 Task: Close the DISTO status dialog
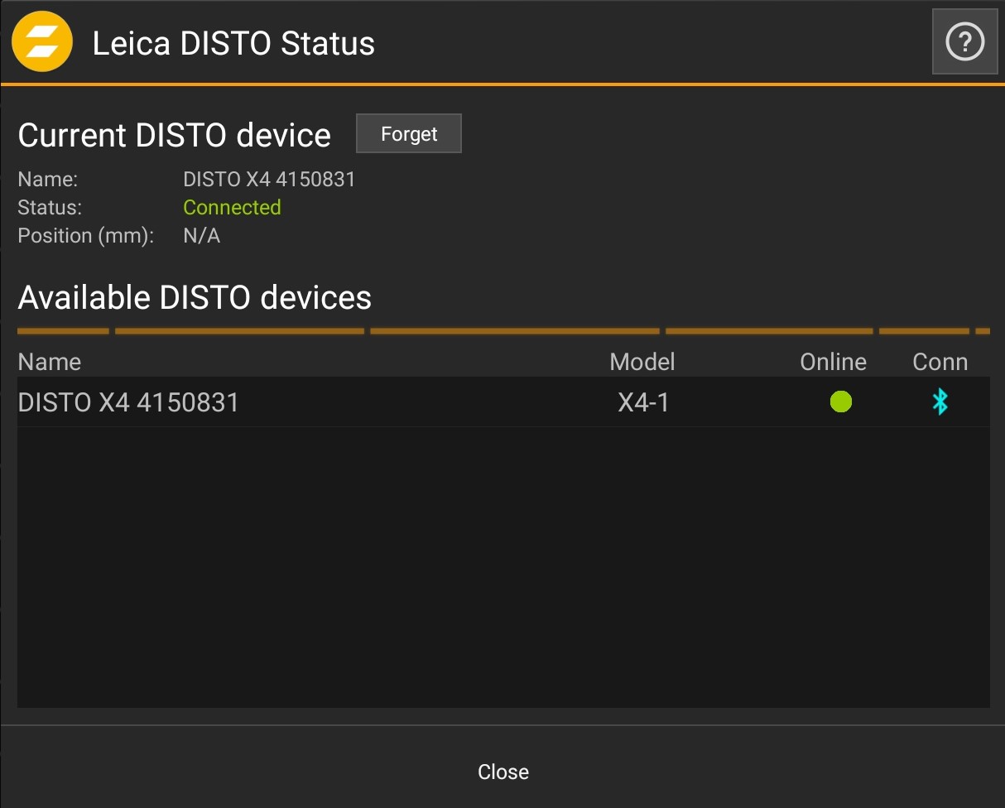(502, 772)
